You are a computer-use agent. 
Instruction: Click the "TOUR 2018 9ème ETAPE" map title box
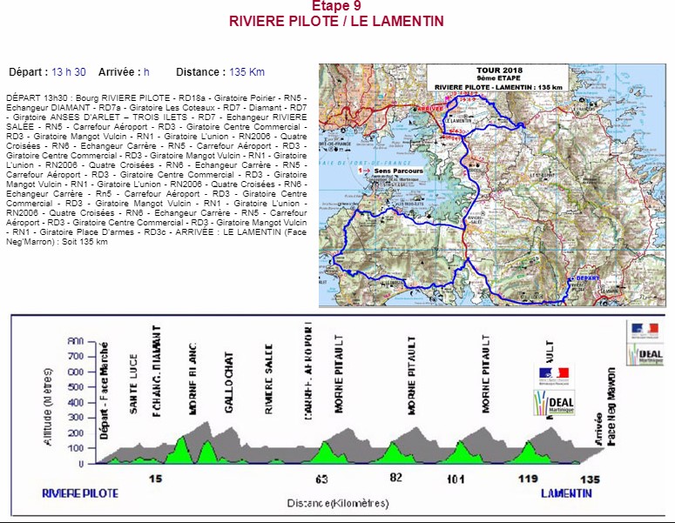[498, 77]
